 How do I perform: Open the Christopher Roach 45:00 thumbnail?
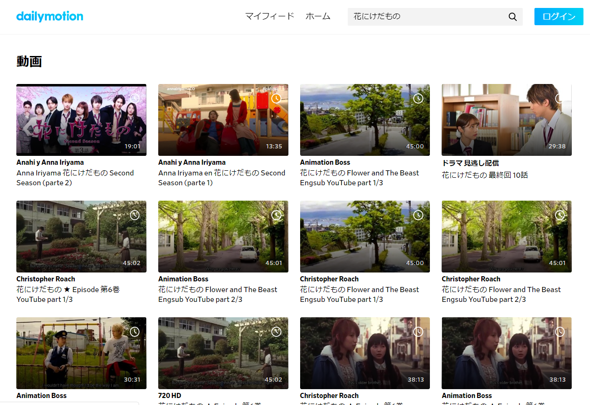click(365, 237)
